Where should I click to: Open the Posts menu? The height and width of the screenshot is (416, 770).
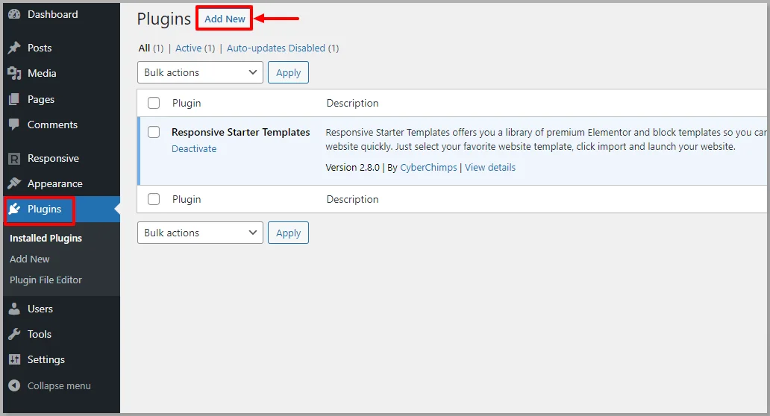click(x=40, y=48)
